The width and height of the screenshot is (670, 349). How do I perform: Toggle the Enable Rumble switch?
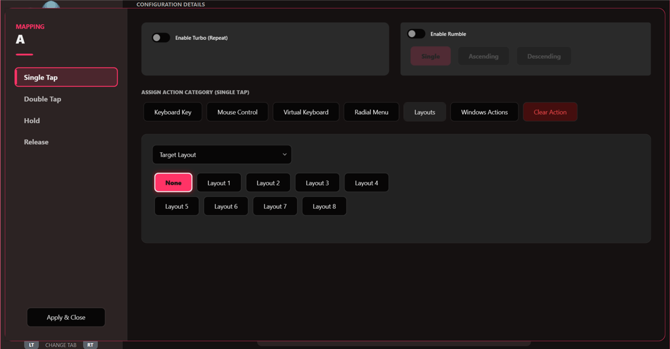[416, 33]
